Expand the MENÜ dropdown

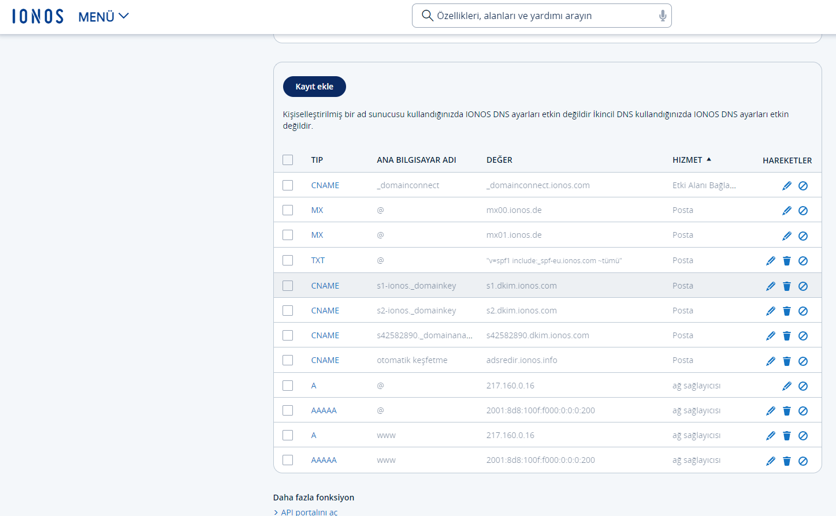pyautogui.click(x=103, y=17)
